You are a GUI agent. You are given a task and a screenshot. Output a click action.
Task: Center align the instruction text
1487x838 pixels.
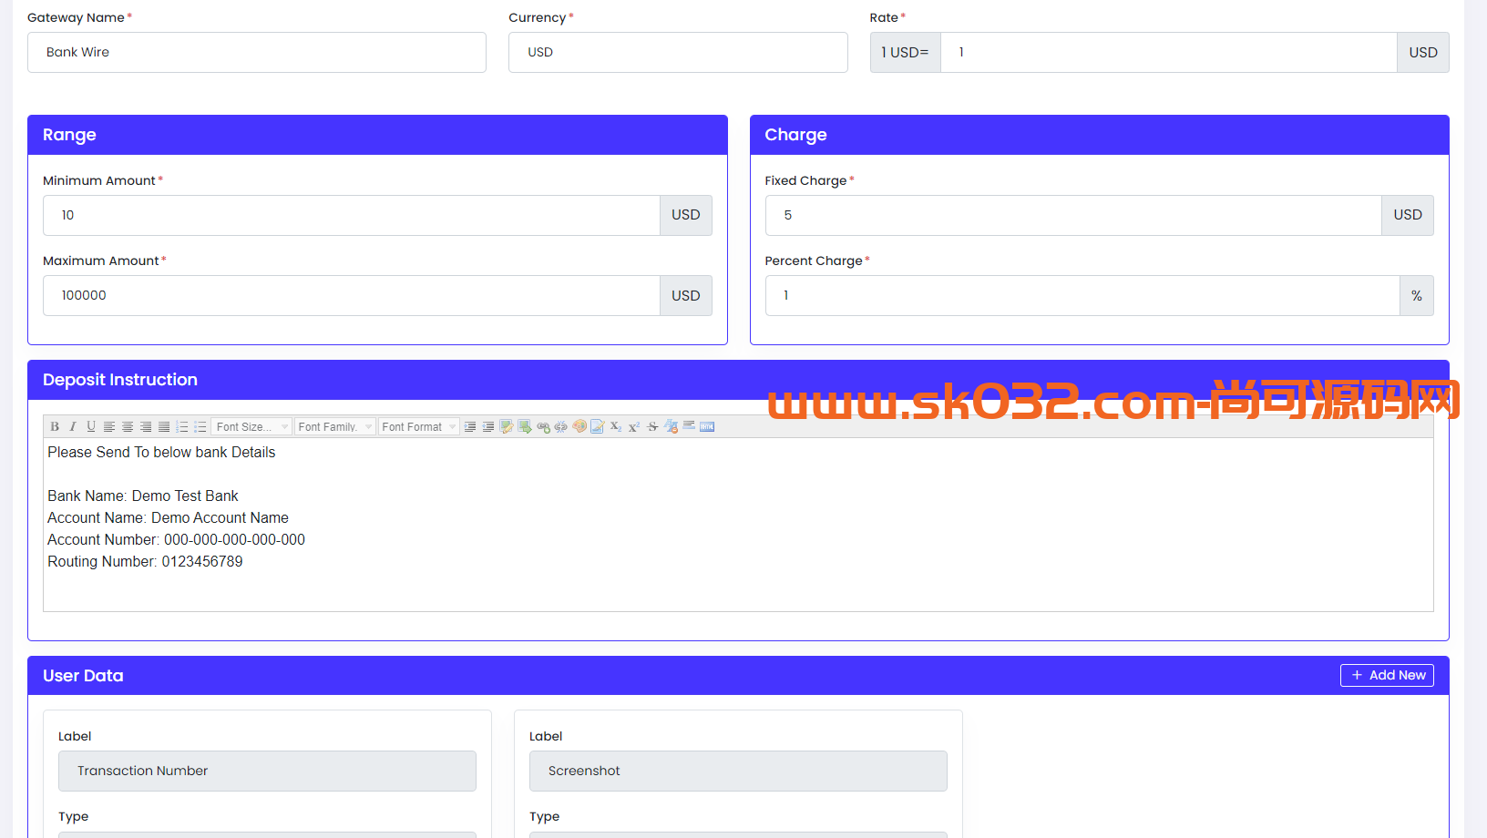128,426
